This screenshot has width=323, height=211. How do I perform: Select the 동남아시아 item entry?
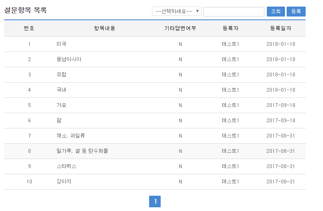69,59
